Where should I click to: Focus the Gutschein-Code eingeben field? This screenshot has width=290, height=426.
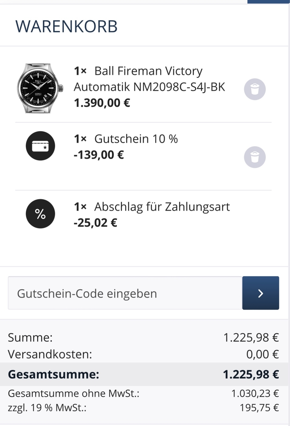(x=125, y=293)
